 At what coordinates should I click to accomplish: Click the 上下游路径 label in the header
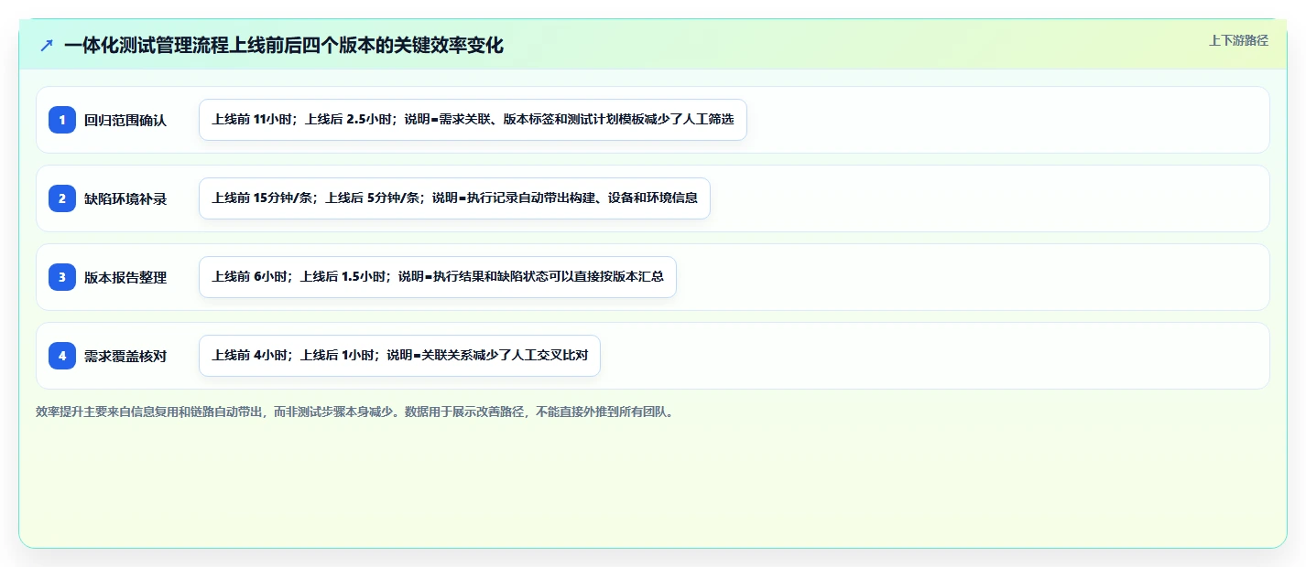click(1238, 40)
